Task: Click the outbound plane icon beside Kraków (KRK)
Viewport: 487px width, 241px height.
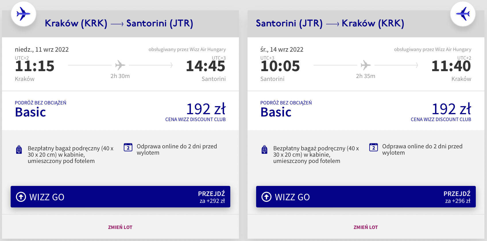Action: pos(23,14)
